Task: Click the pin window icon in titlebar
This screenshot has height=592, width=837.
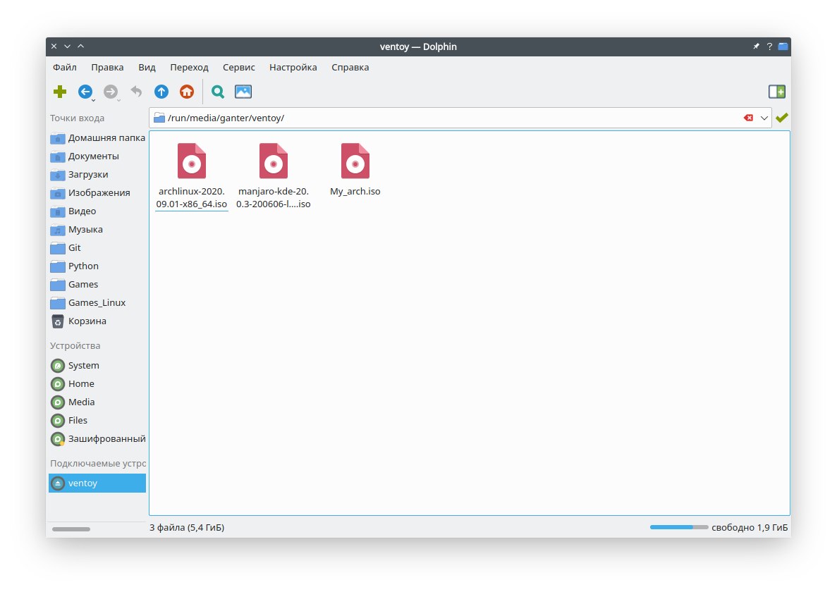Action: [x=756, y=47]
